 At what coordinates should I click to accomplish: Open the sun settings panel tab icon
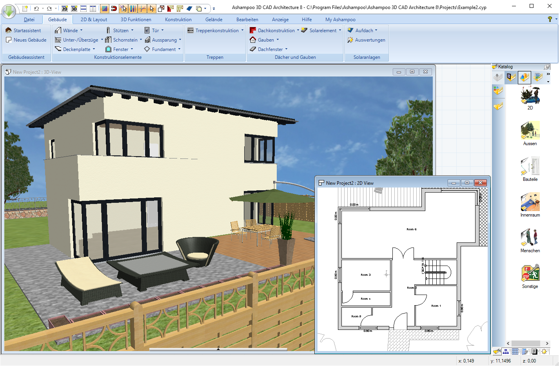[x=544, y=351]
